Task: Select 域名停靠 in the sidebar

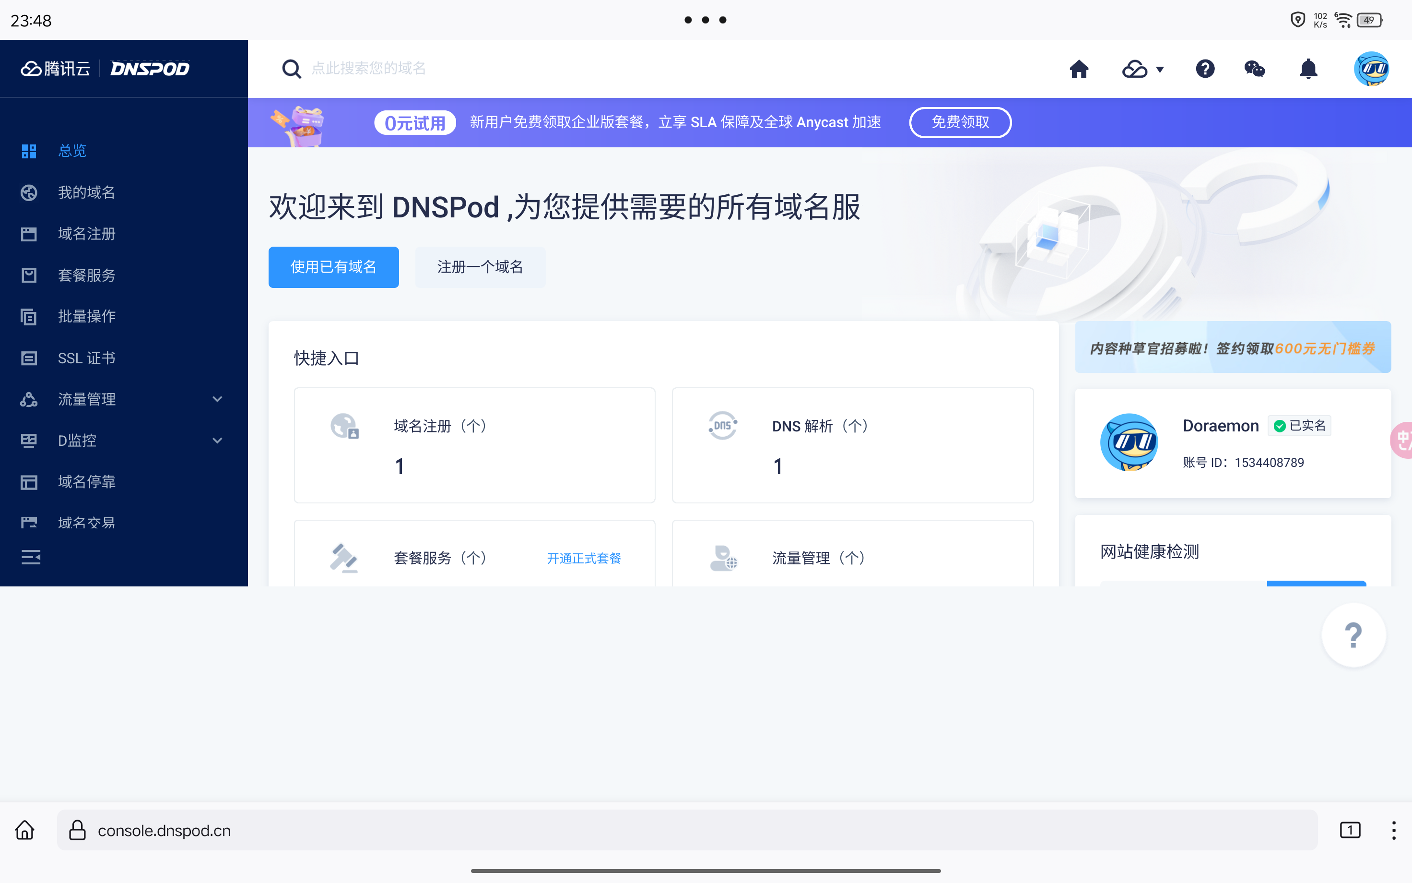Action: [x=86, y=481]
